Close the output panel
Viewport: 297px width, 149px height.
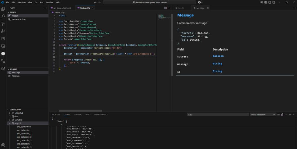point(294,115)
